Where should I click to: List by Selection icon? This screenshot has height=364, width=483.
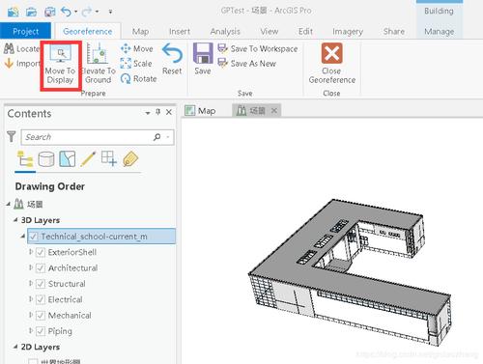67,158
